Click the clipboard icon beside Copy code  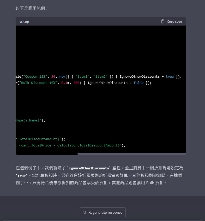163,21
